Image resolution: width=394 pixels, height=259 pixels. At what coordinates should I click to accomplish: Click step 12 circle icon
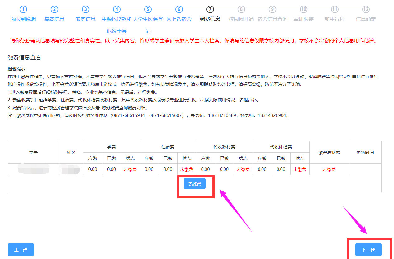point(366,9)
